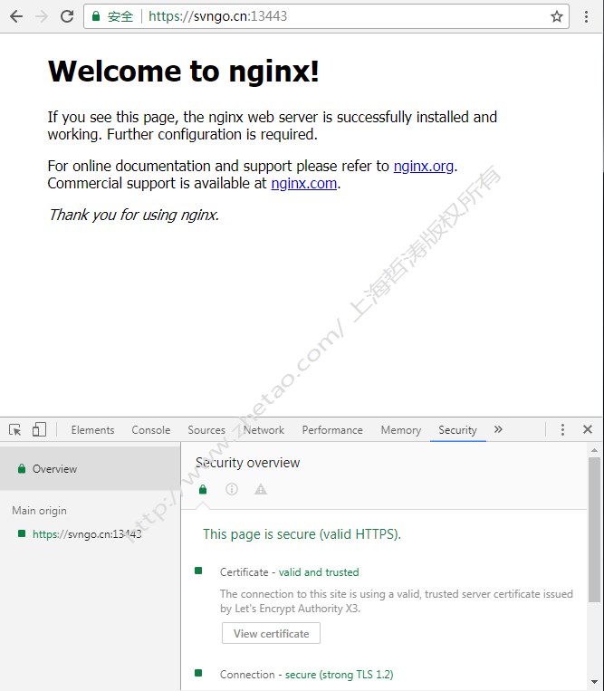
Task: Reload the page with refresh icon
Action: click(67, 16)
